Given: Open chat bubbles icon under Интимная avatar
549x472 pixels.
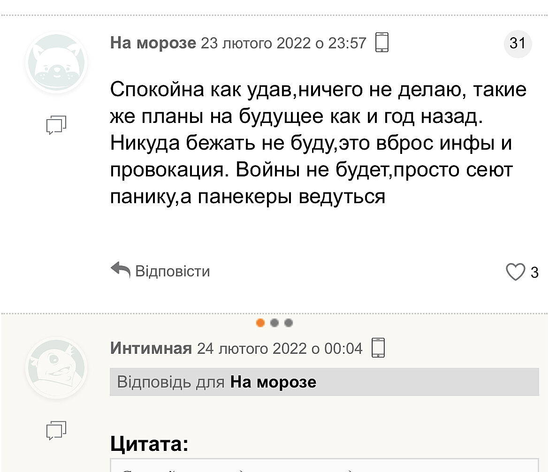Looking at the screenshot, I should [56, 430].
